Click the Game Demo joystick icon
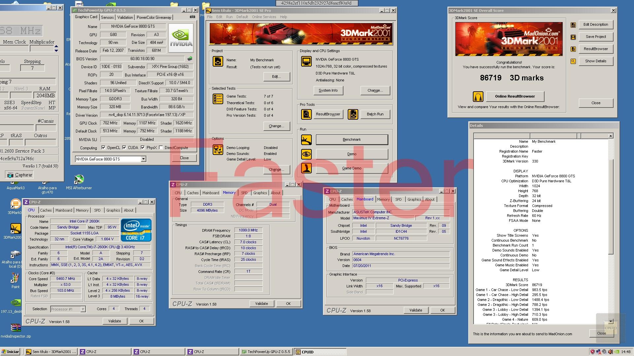The height and width of the screenshot is (356, 634). pyautogui.click(x=306, y=168)
